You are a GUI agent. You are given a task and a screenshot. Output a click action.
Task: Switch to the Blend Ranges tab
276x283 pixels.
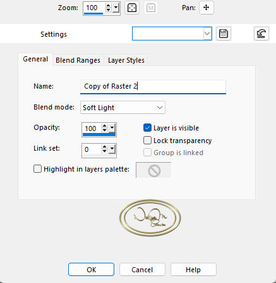pos(78,60)
